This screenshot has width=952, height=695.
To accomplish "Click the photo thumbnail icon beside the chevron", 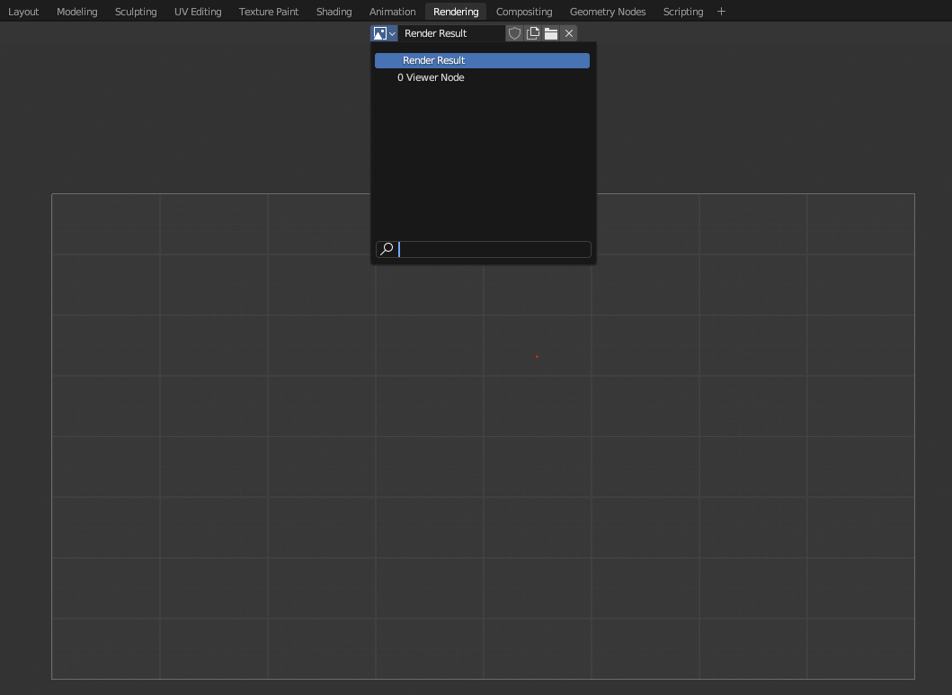I will tap(378, 33).
